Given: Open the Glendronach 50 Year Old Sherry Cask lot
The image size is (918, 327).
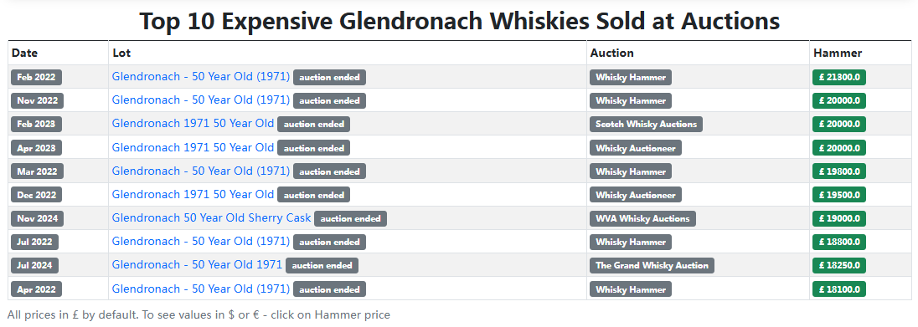Looking at the screenshot, I should point(211,218).
